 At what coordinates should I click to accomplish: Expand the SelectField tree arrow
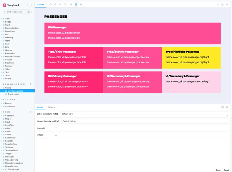(x=2, y=138)
